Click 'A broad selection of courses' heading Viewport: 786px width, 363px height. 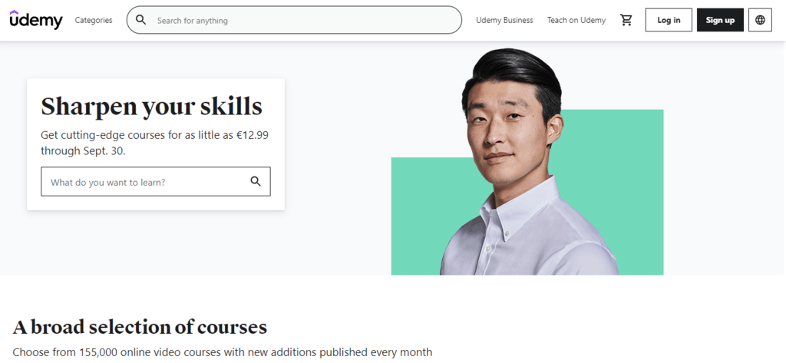coord(140,327)
